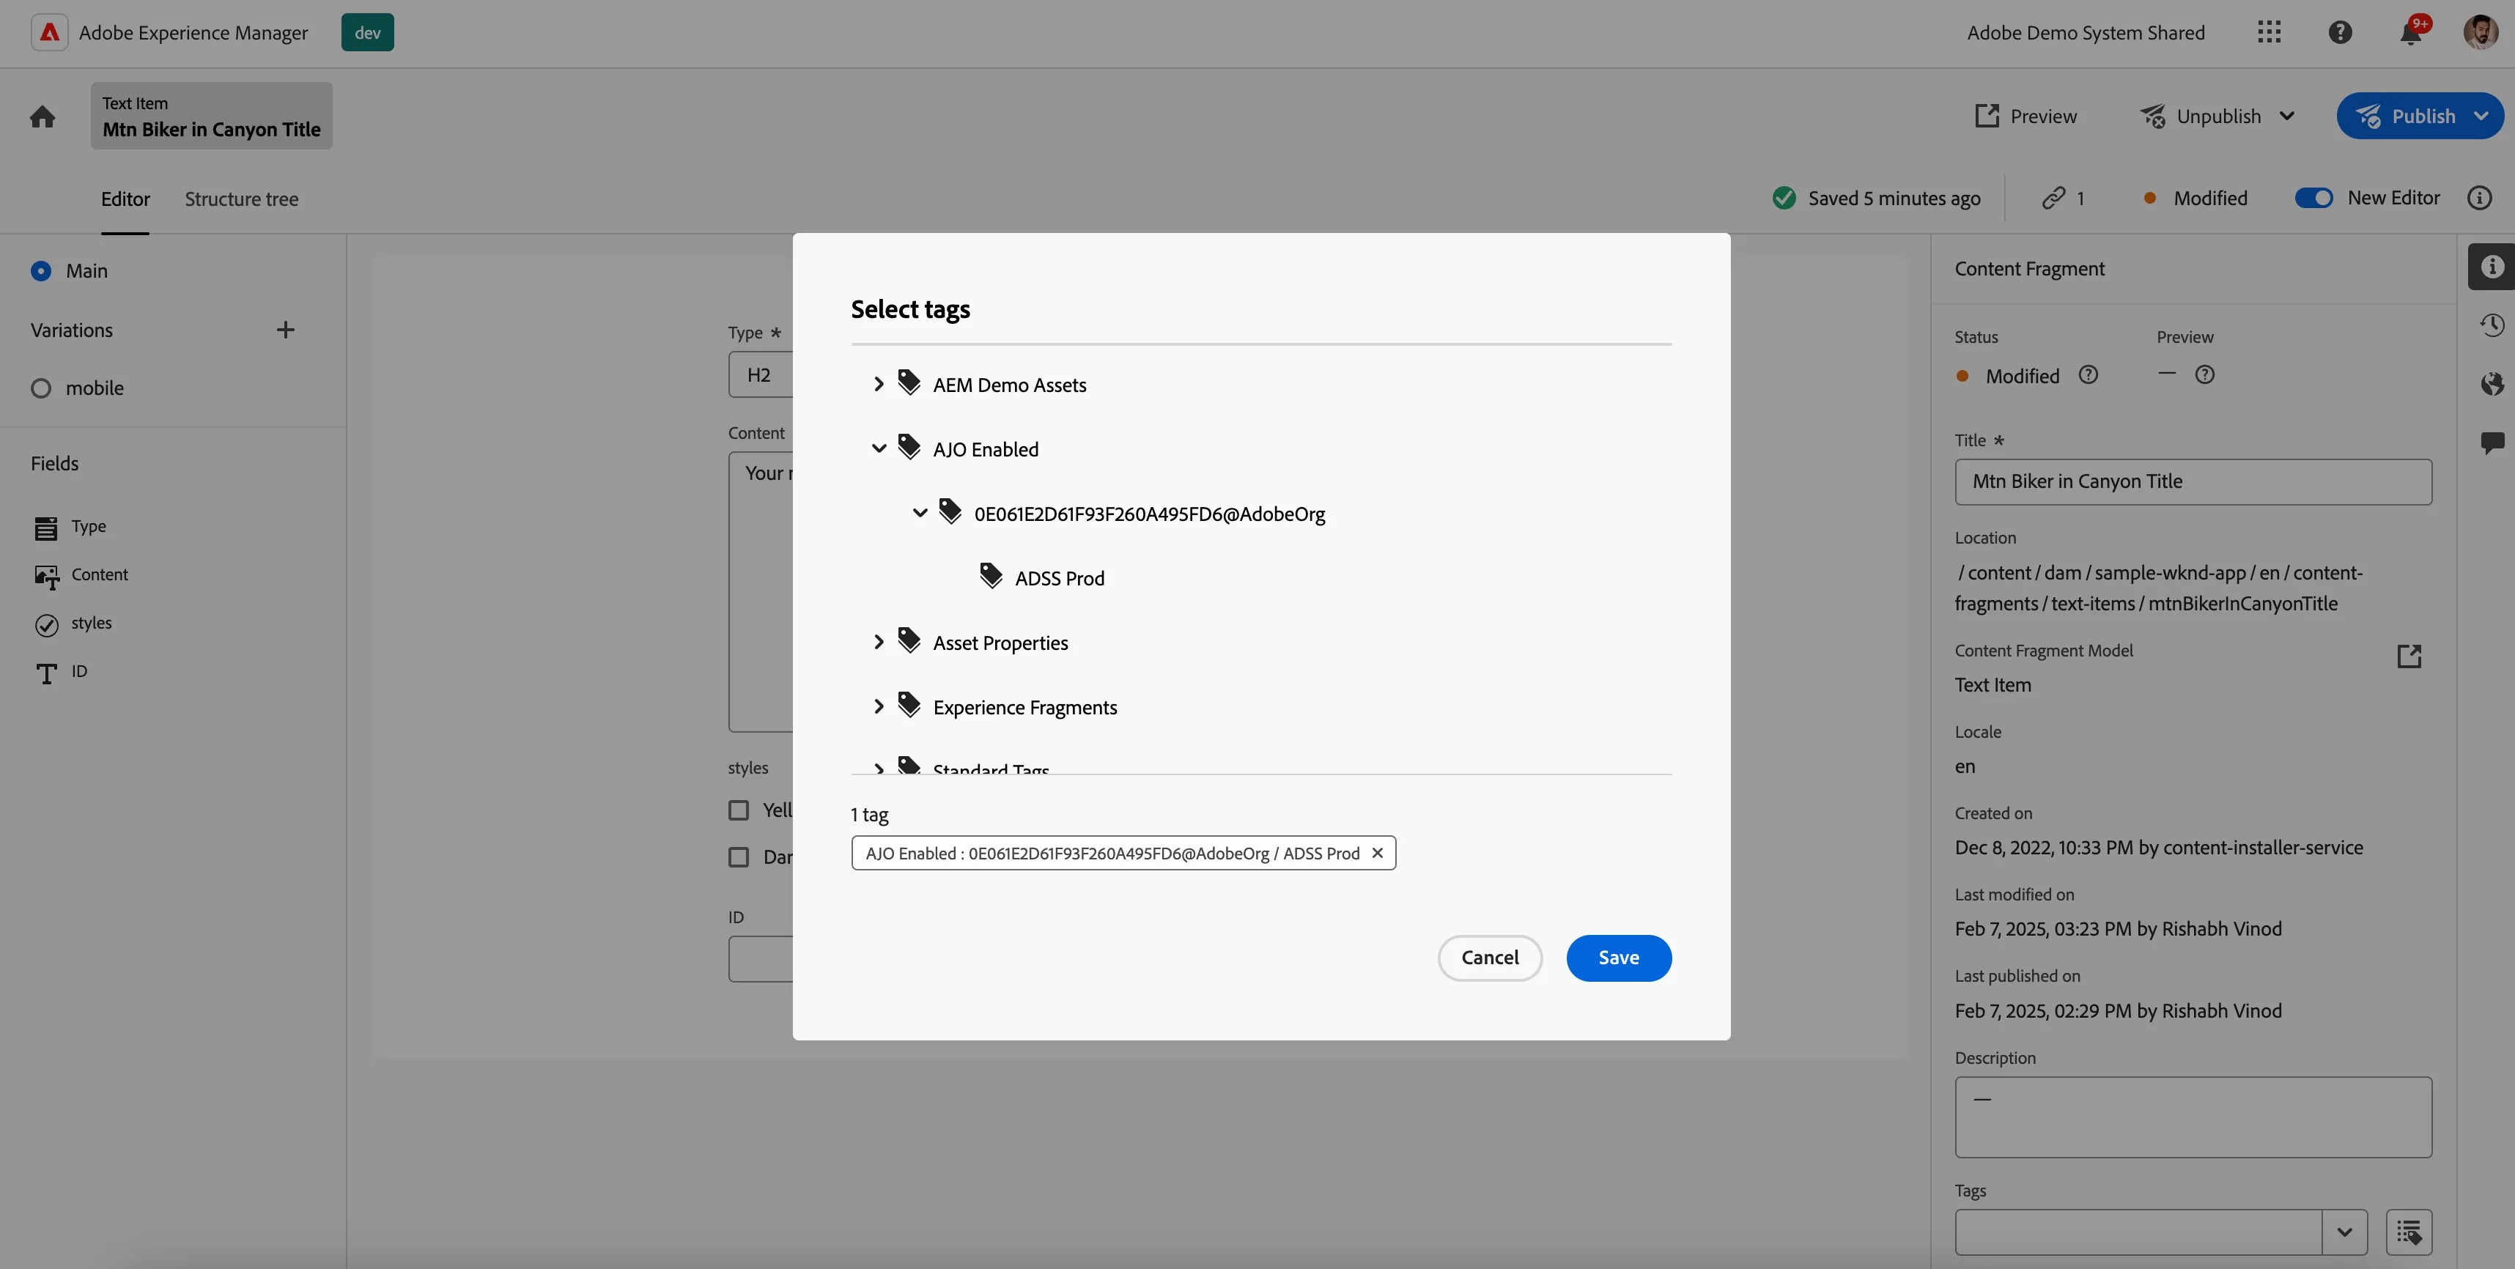Click the Preview status help icon

[x=2204, y=375]
